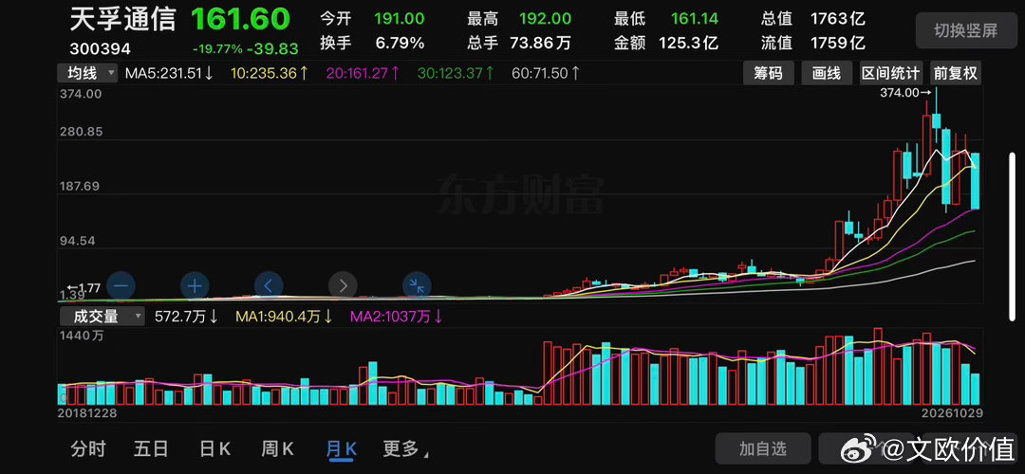Zoom in chart with plus icon
Screen dimensions: 1025x474
point(195,285)
